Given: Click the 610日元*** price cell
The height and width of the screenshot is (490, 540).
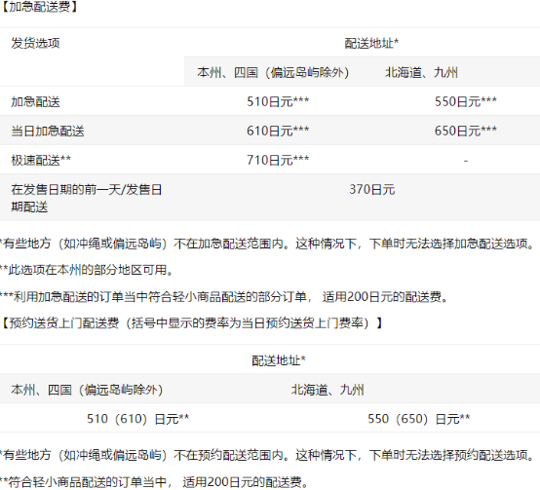Looking at the screenshot, I should (278, 131).
